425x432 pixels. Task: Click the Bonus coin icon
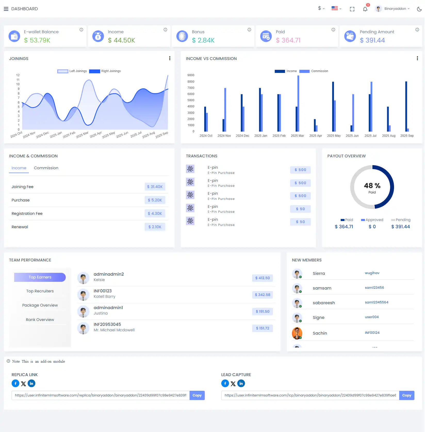(182, 36)
